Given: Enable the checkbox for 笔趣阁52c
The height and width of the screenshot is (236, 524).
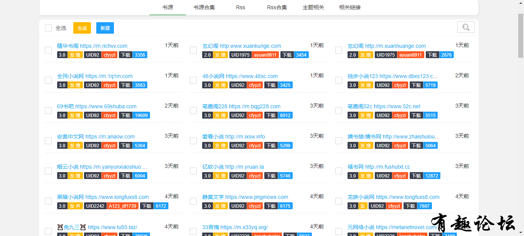Looking at the screenshot, I should [x=339, y=111].
